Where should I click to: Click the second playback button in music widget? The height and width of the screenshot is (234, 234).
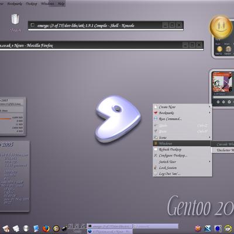223,102
